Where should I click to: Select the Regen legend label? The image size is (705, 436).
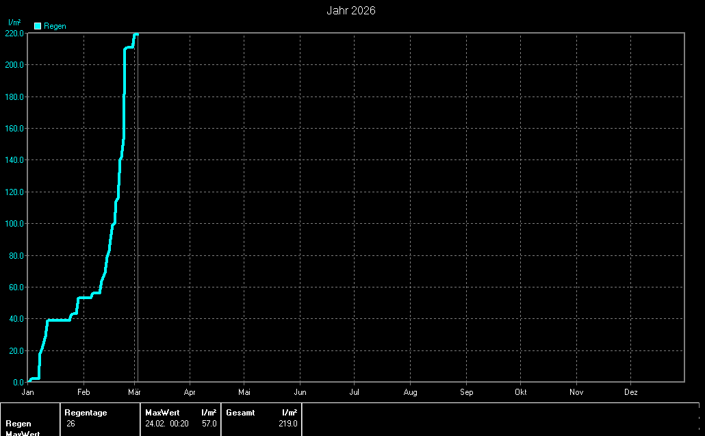[x=55, y=26]
